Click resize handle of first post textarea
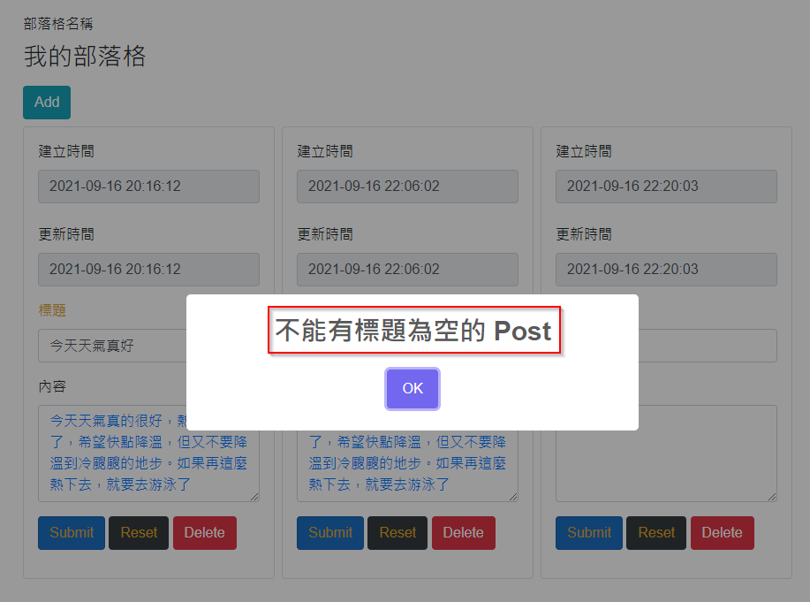Viewport: 810px width, 602px height. point(254,497)
